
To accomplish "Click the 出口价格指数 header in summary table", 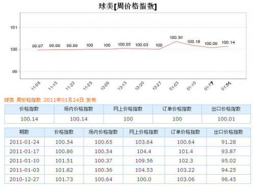I will click(226, 109).
